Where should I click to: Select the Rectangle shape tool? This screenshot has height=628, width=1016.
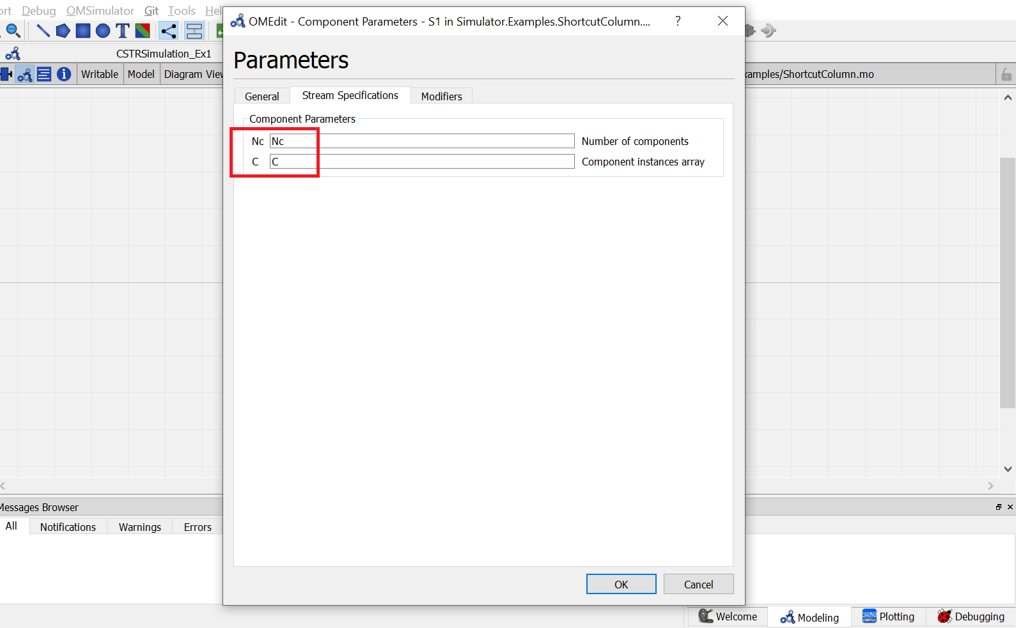pyautogui.click(x=83, y=30)
